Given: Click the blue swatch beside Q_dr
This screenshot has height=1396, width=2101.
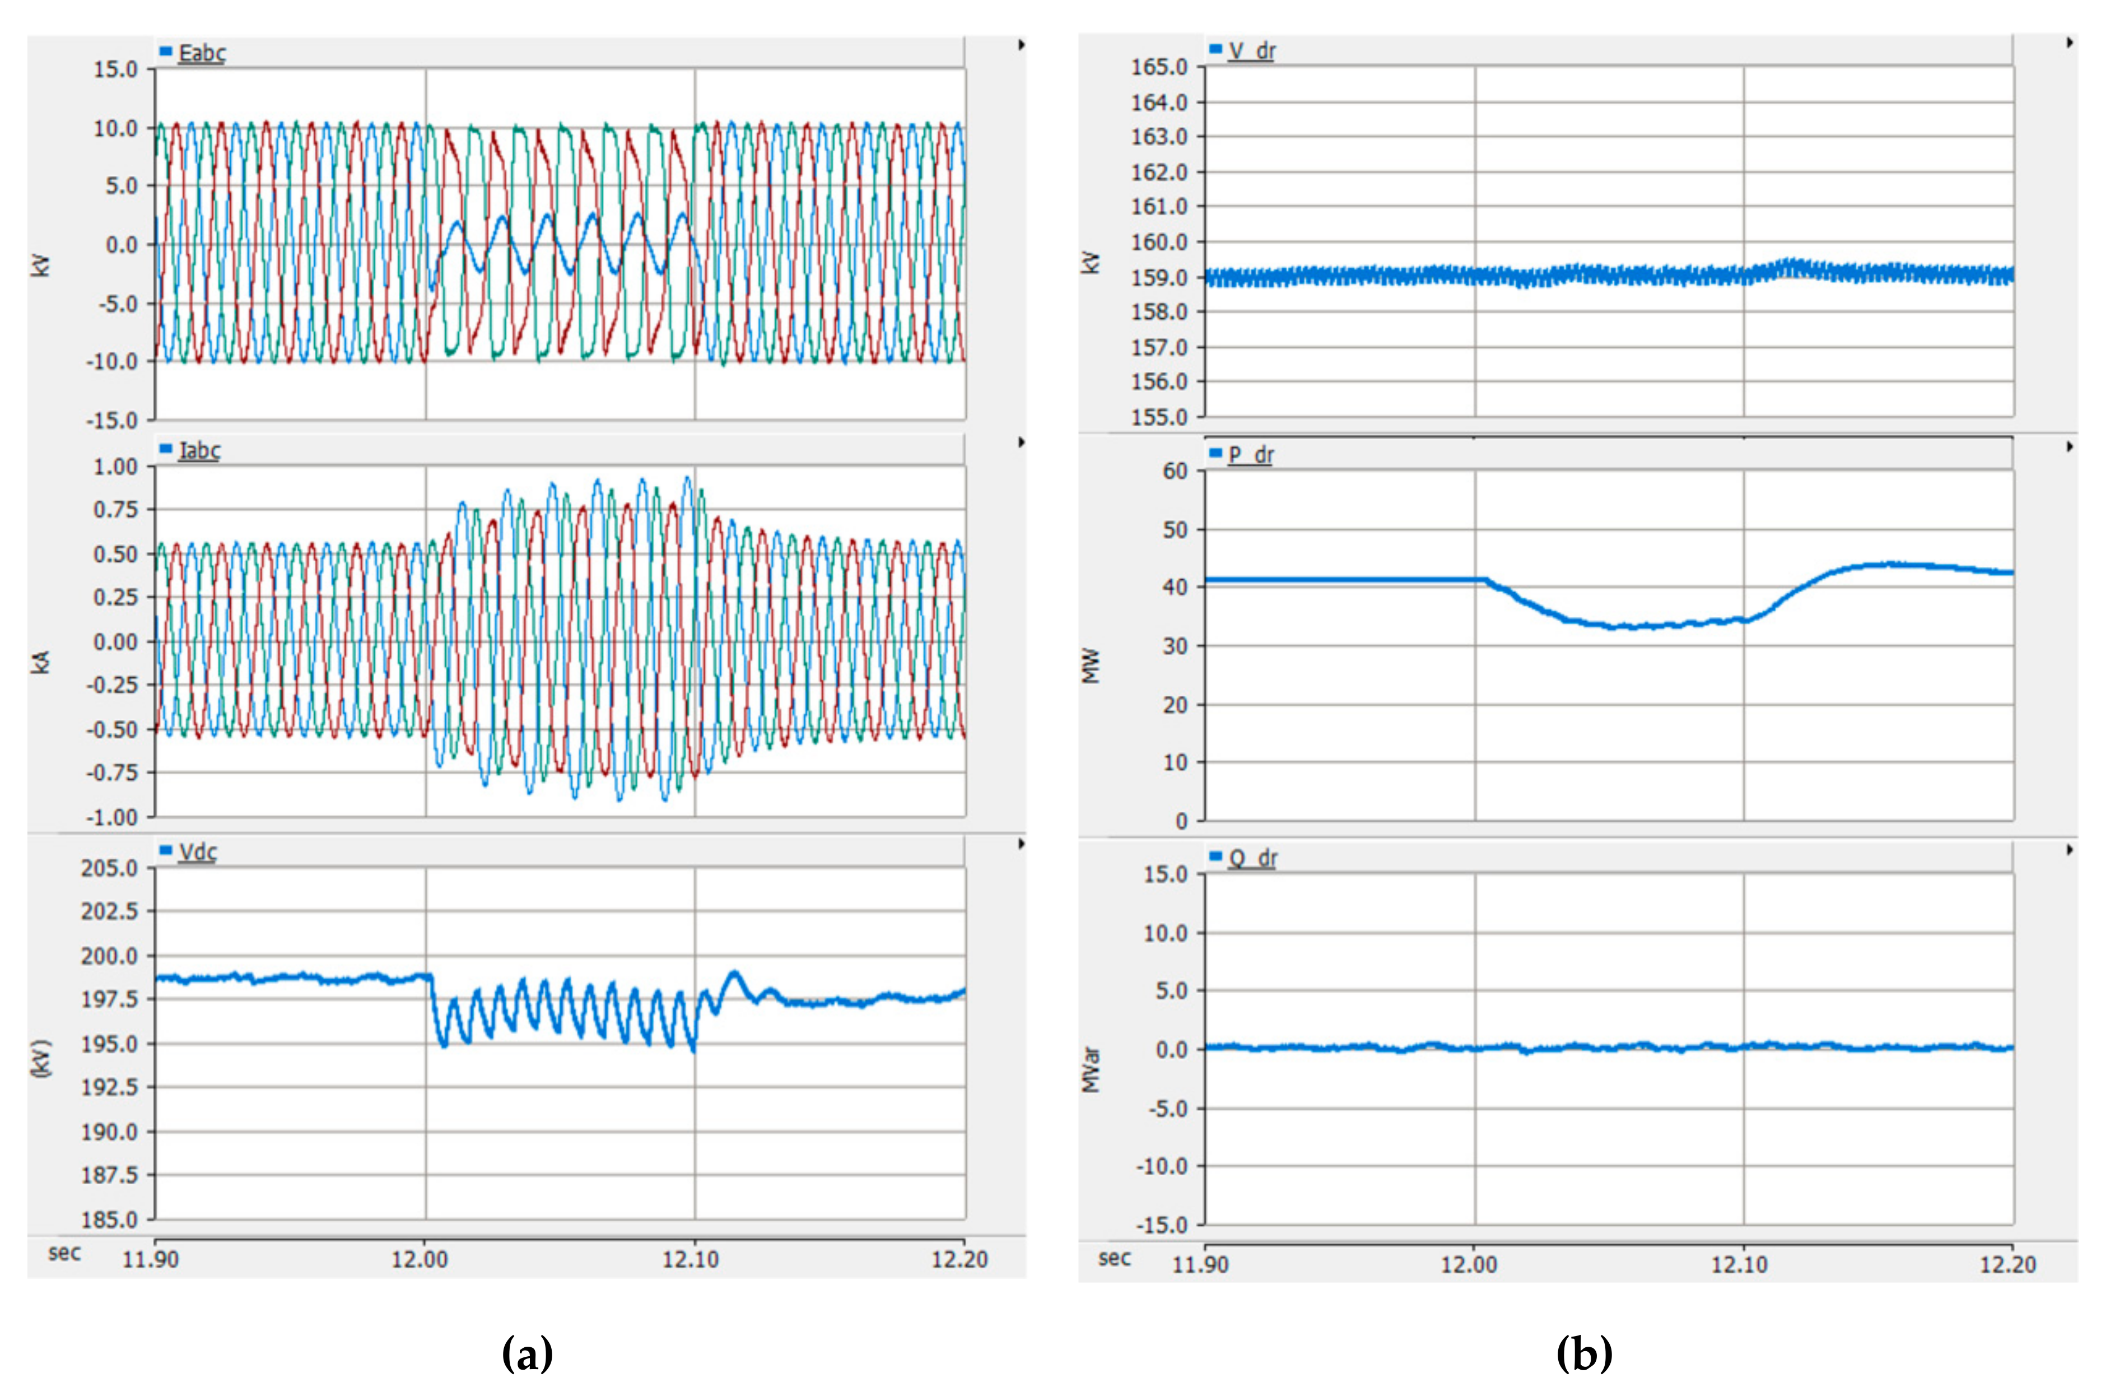Looking at the screenshot, I should [1215, 857].
